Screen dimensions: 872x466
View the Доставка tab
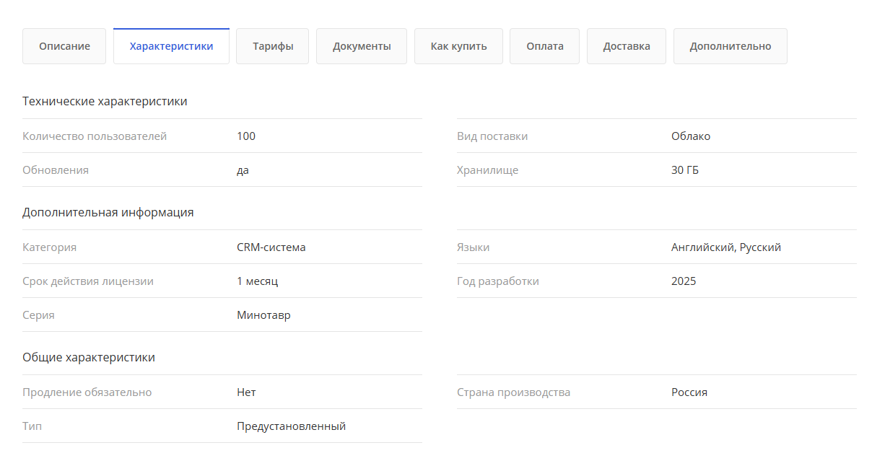[x=627, y=46]
